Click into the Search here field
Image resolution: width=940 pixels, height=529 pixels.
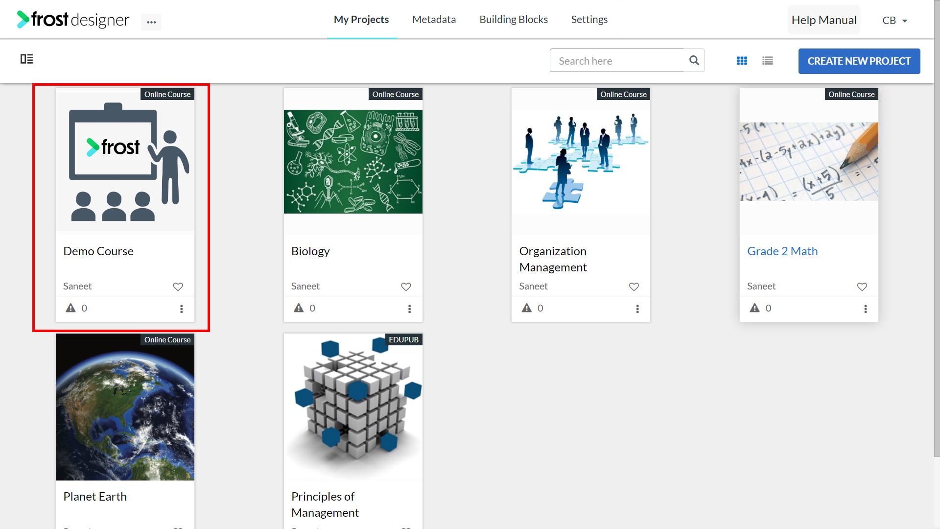617,61
